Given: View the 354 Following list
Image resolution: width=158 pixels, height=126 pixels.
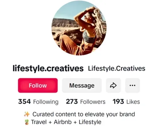Looking at the screenshot, I should tap(38, 102).
